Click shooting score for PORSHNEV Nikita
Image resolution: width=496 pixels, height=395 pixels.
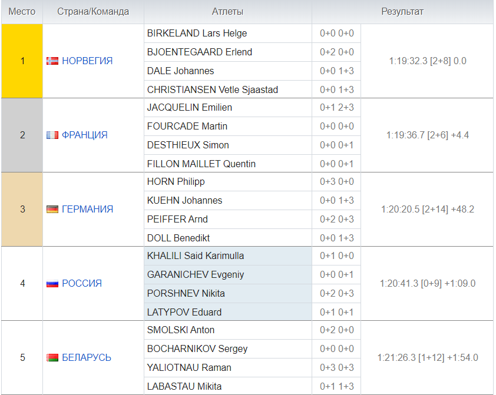(336, 293)
